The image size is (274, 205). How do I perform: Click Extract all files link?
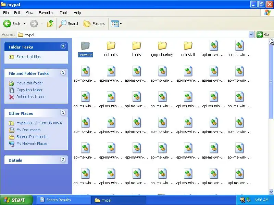tap(28, 57)
